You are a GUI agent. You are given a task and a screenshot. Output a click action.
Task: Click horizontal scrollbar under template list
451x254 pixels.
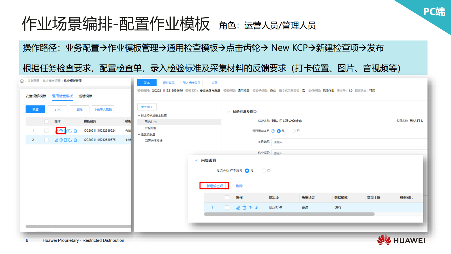pyautogui.click(x=78, y=226)
